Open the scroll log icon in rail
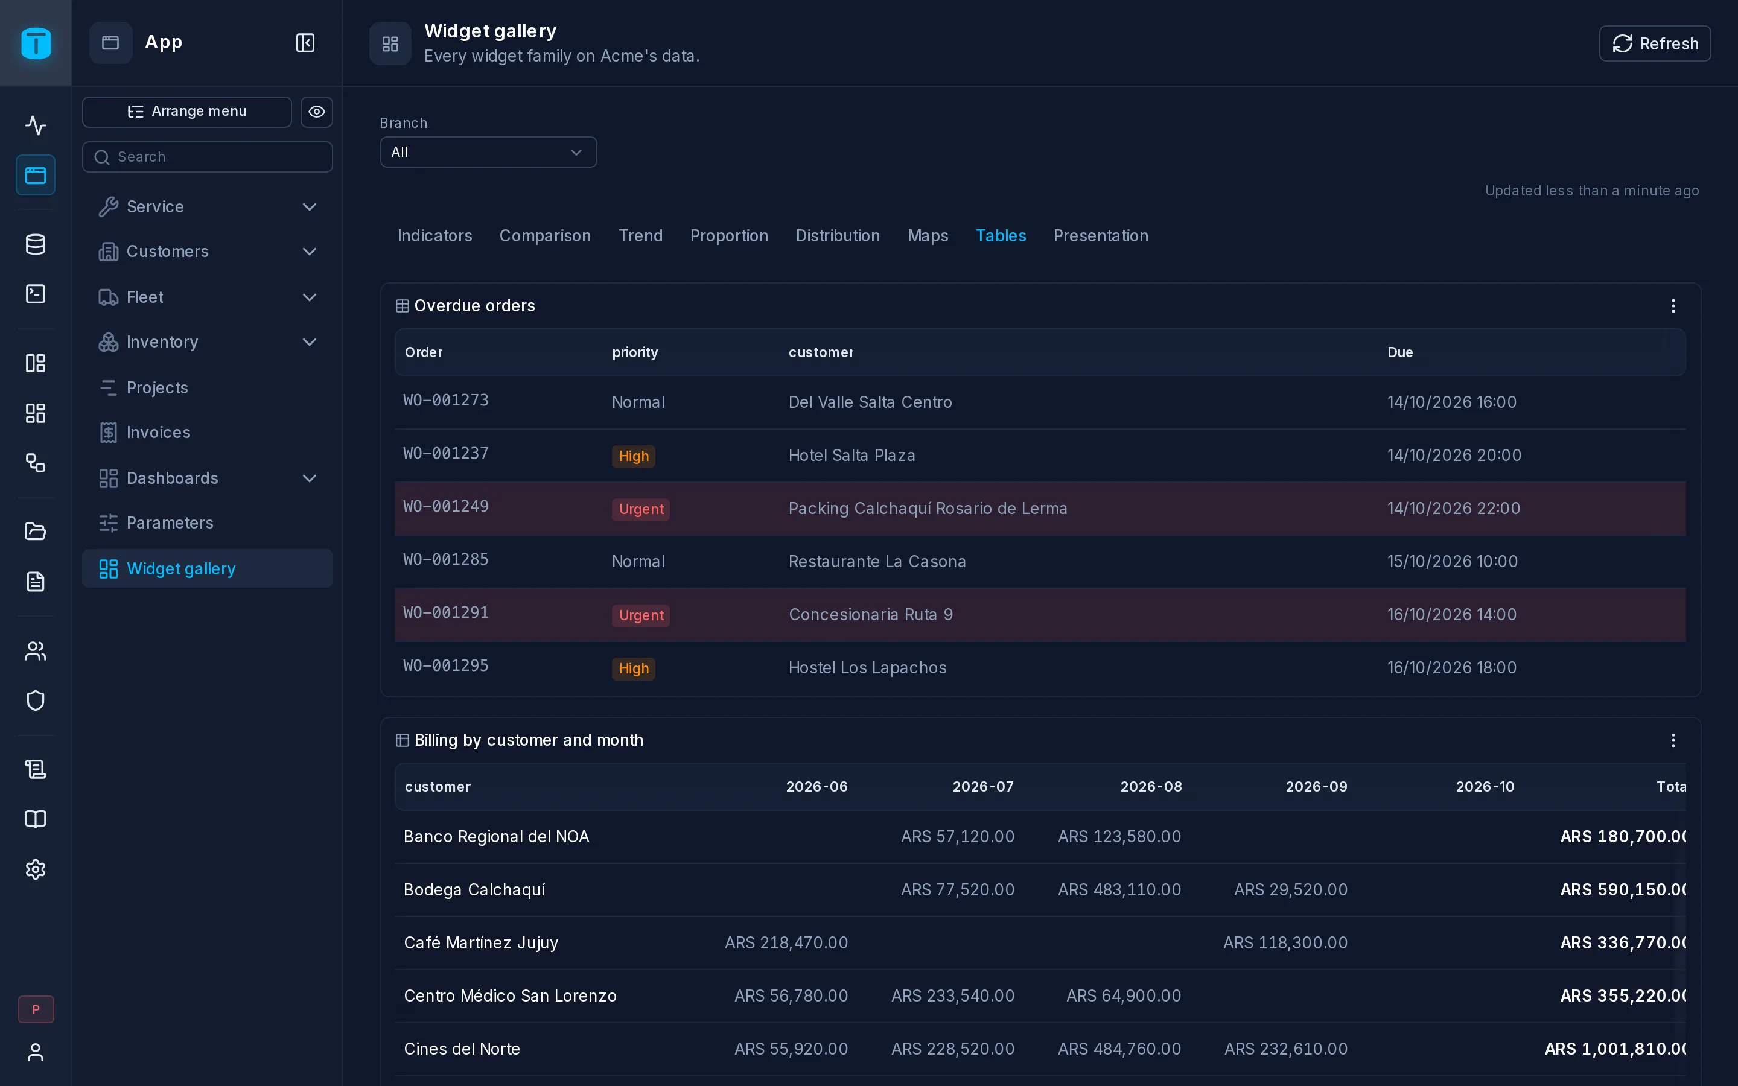This screenshot has width=1738, height=1086. click(35, 769)
